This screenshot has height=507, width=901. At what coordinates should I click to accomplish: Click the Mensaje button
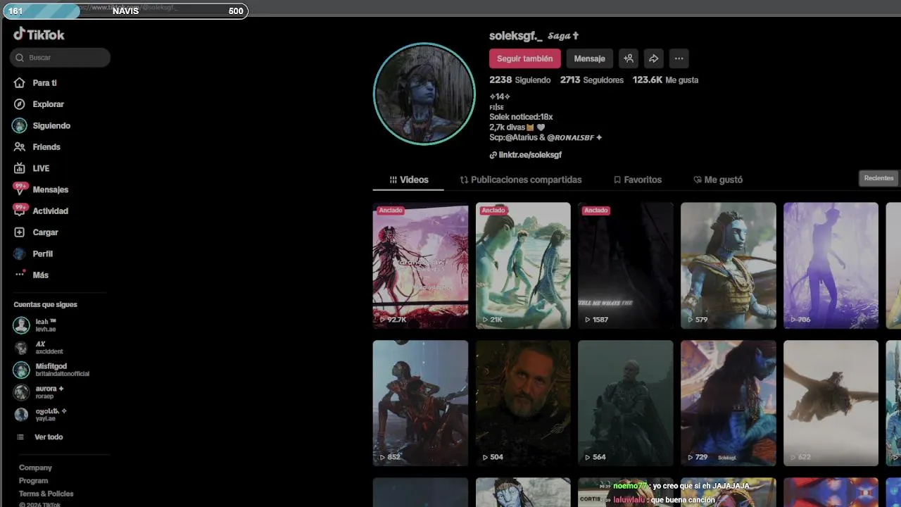click(589, 58)
